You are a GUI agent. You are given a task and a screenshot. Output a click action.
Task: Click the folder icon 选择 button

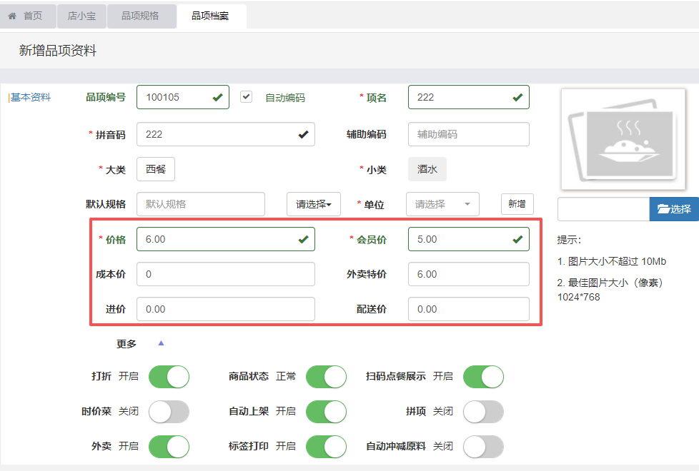[x=674, y=209]
